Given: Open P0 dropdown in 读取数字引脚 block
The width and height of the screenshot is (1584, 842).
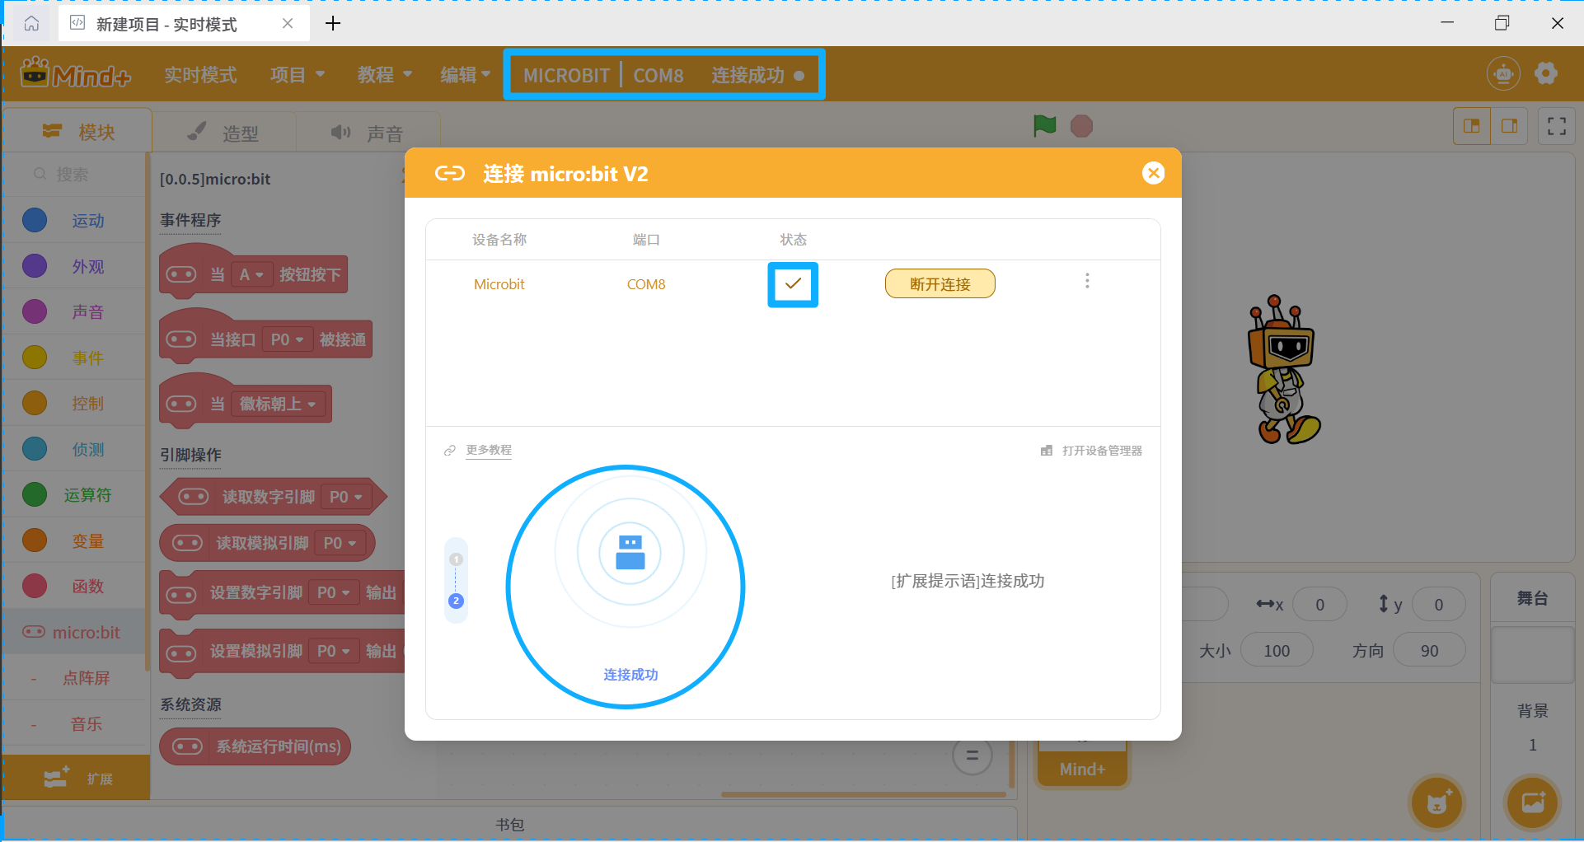Looking at the screenshot, I should [x=345, y=497].
